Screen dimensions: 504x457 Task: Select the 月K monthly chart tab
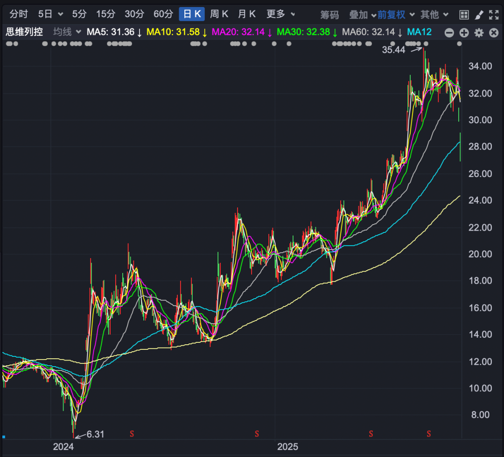click(247, 14)
